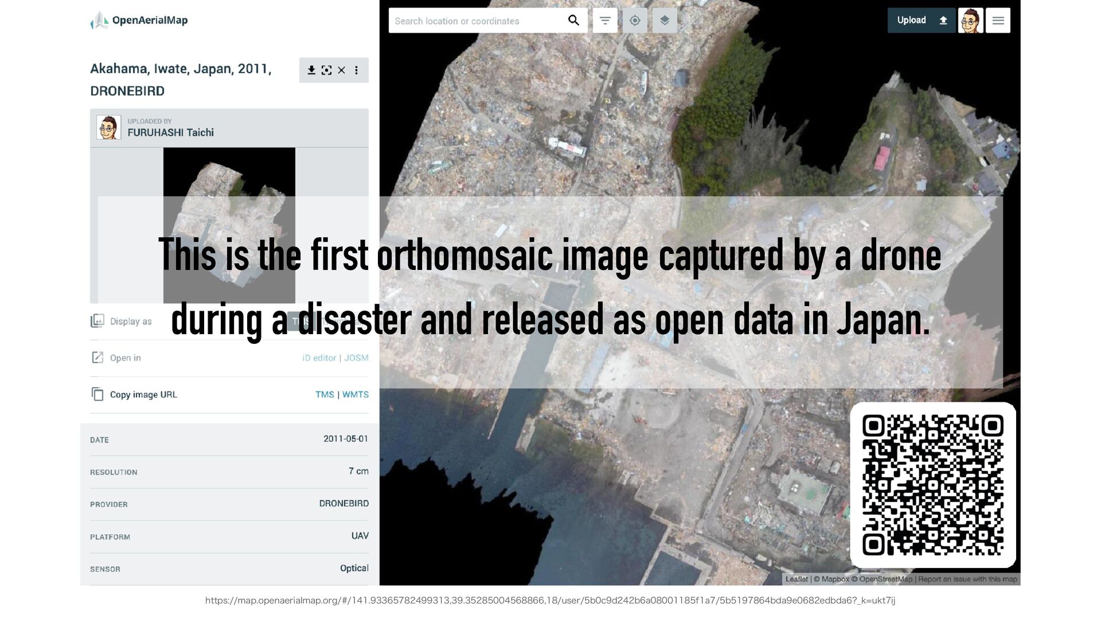Copy the TMS image URL
Image resolution: width=1101 pixels, height=619 pixels.
(325, 394)
